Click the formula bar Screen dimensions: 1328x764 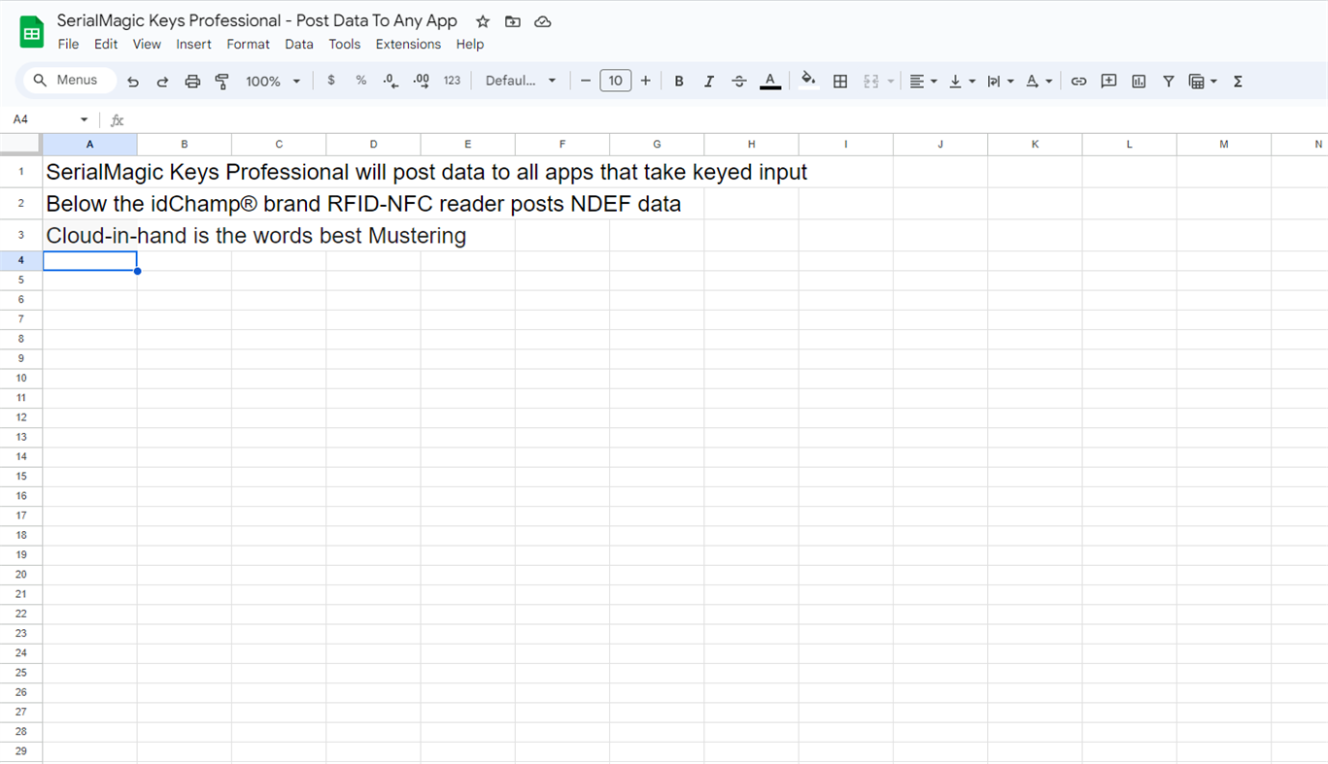point(729,120)
